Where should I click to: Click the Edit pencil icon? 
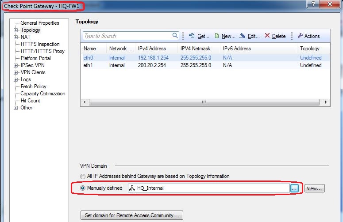(x=242, y=36)
